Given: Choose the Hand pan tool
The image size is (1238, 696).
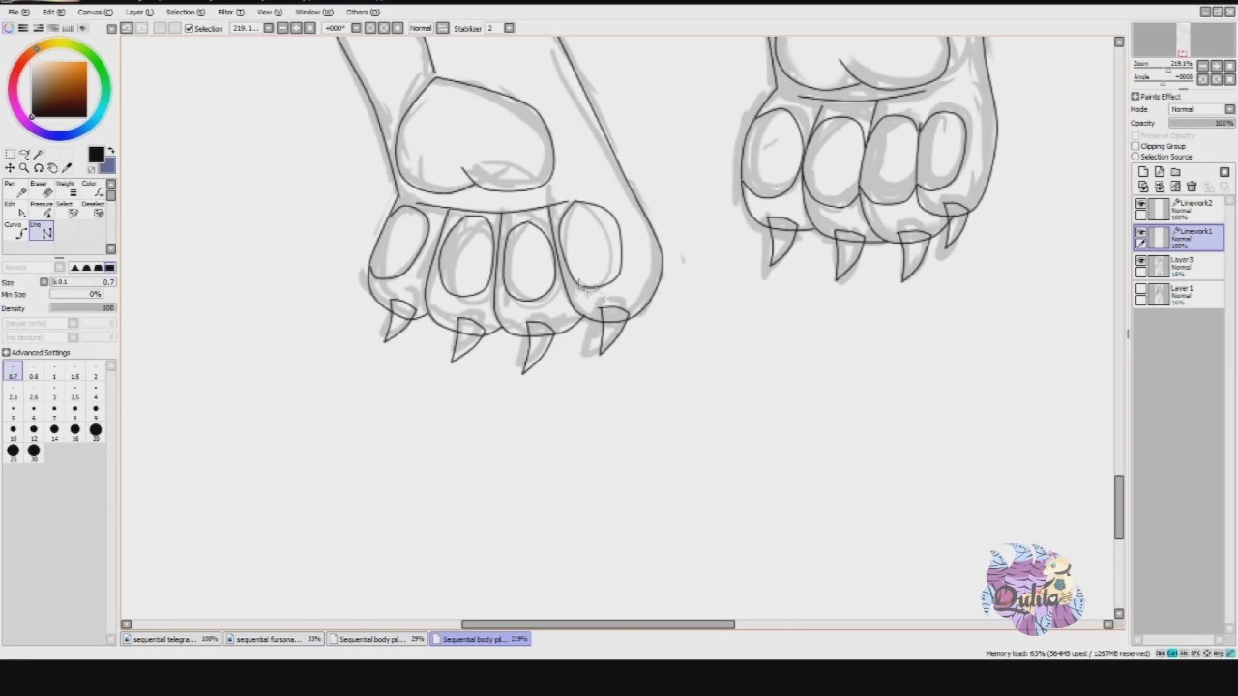Looking at the screenshot, I should [x=53, y=168].
